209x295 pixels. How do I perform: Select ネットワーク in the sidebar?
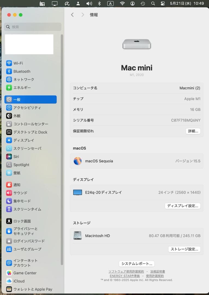pyautogui.click(x=31, y=79)
